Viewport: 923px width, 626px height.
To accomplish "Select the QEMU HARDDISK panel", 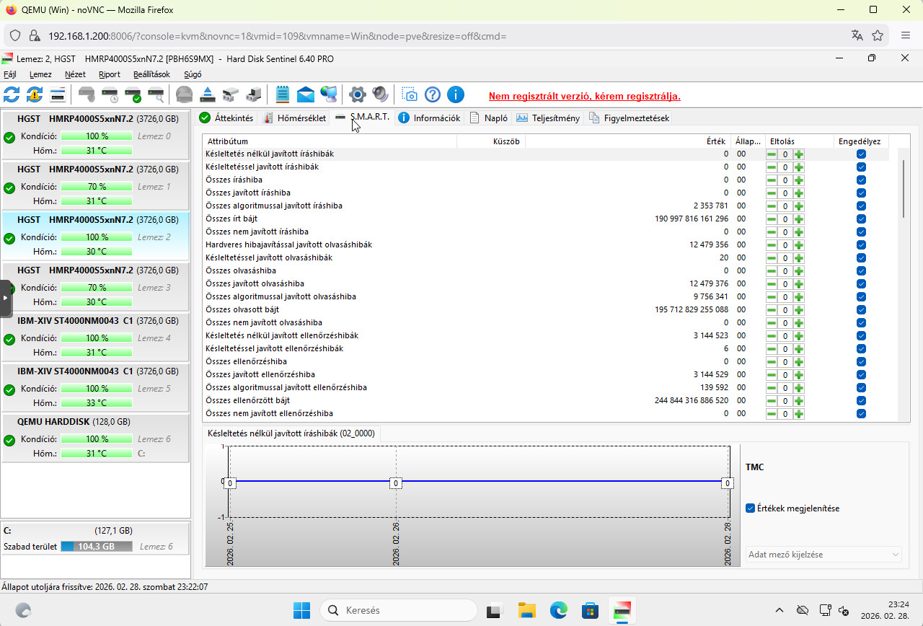I will click(x=95, y=438).
